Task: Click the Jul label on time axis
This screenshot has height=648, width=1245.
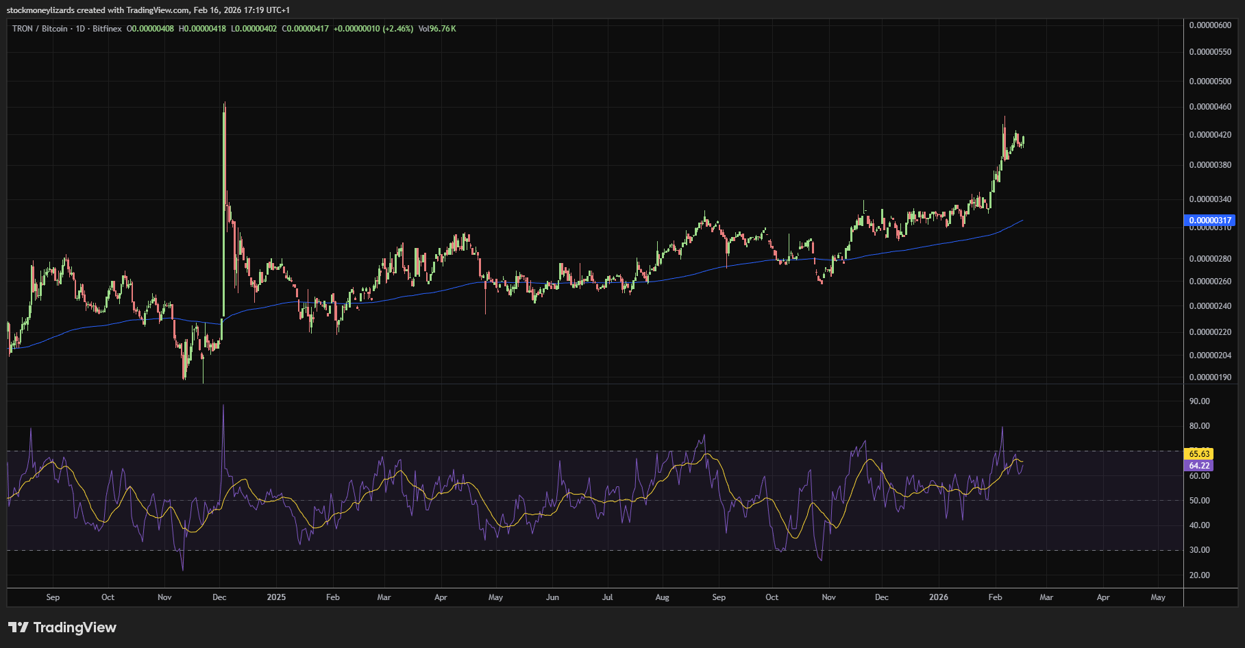Action: (607, 597)
